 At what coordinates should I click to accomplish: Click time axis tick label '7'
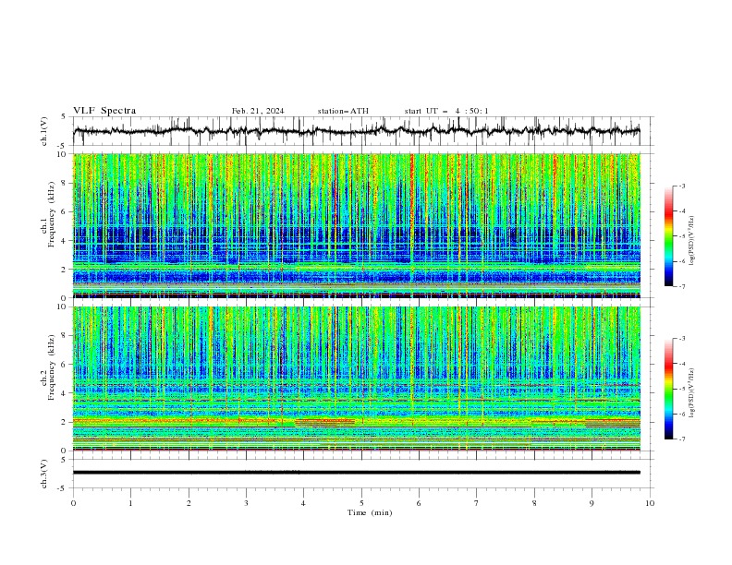[x=477, y=503]
